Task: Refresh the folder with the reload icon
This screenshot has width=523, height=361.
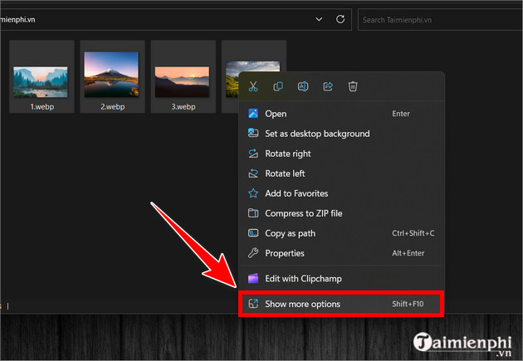Action: (340, 19)
